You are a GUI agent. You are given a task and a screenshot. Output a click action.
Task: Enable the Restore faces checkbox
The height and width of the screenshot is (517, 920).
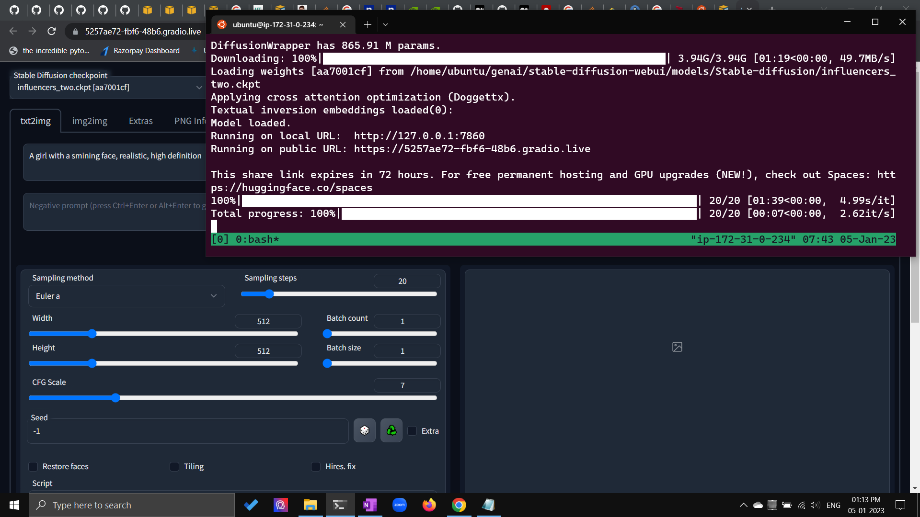[x=33, y=466]
